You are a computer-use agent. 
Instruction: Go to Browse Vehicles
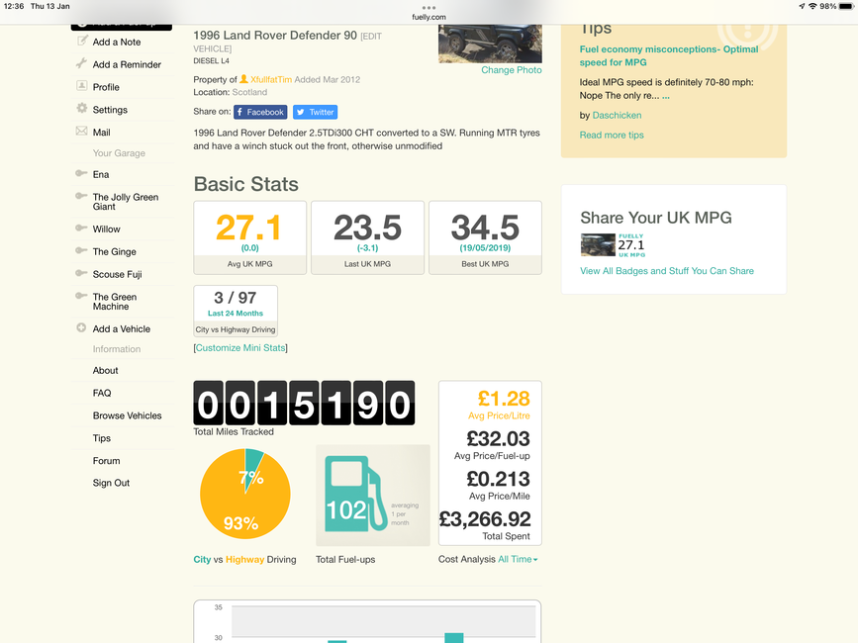[128, 415]
